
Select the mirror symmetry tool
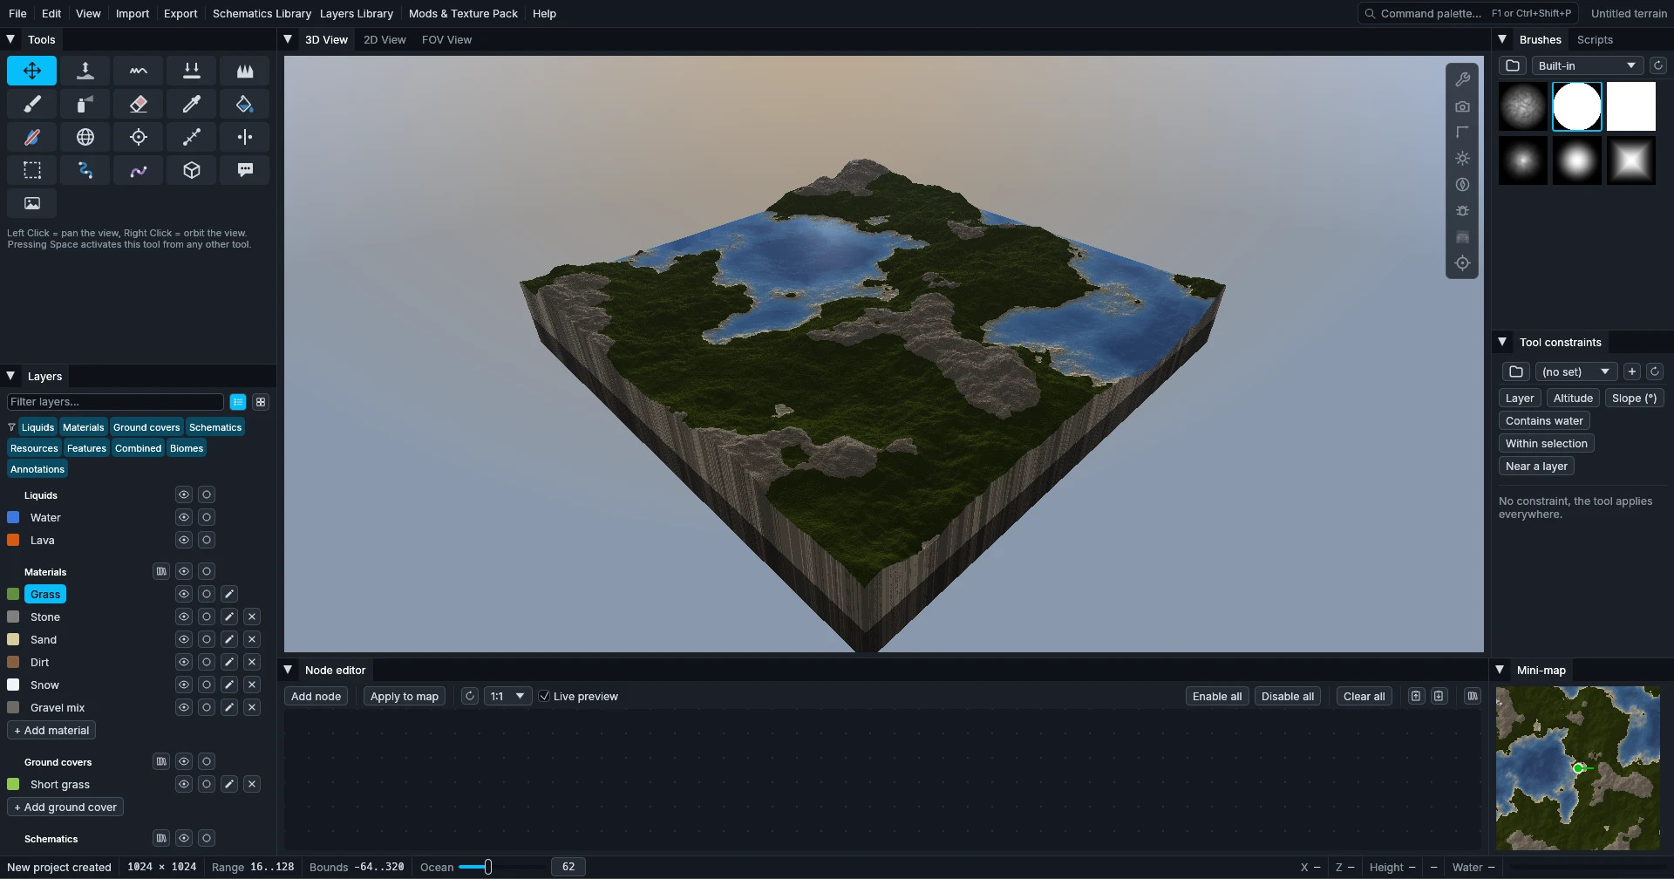tap(245, 137)
